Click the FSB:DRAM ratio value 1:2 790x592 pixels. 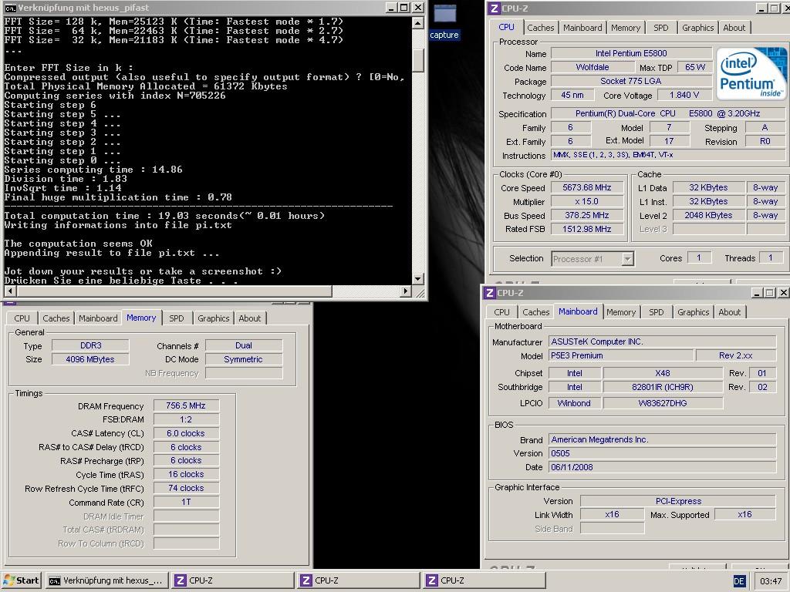click(x=186, y=419)
